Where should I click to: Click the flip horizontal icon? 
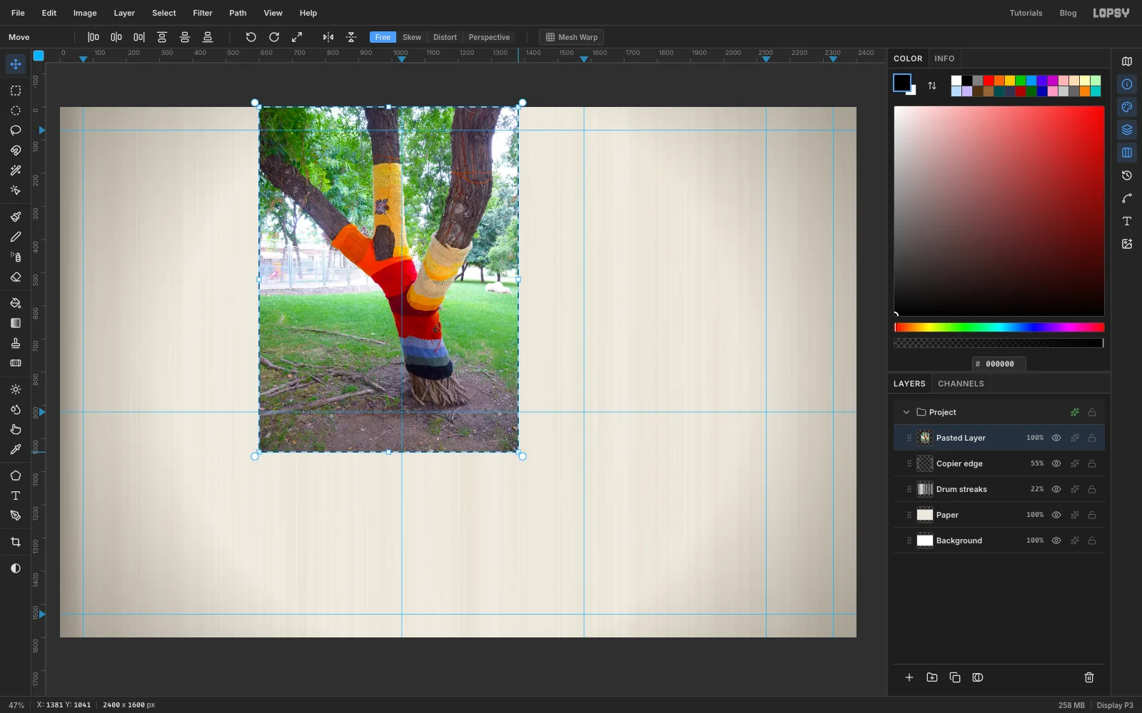[x=328, y=37]
